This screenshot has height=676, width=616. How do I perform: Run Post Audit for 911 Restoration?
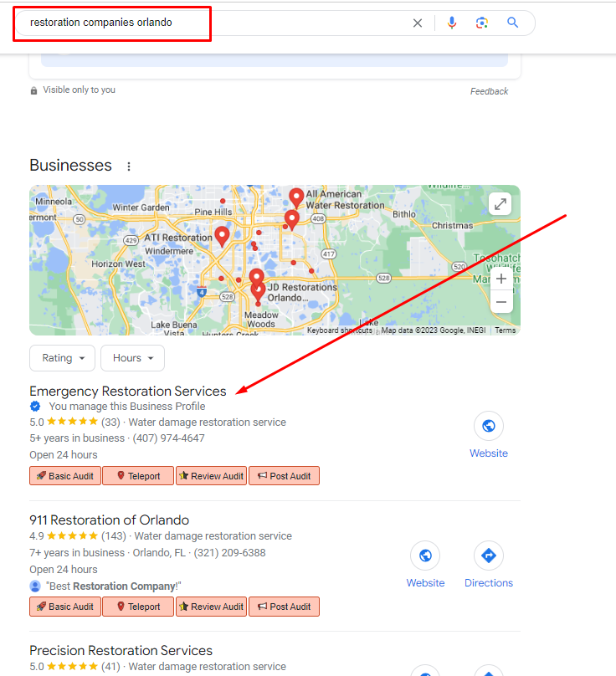[285, 607]
